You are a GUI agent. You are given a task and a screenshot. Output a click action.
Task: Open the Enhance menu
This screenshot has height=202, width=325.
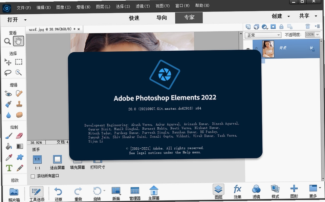click(83, 7)
